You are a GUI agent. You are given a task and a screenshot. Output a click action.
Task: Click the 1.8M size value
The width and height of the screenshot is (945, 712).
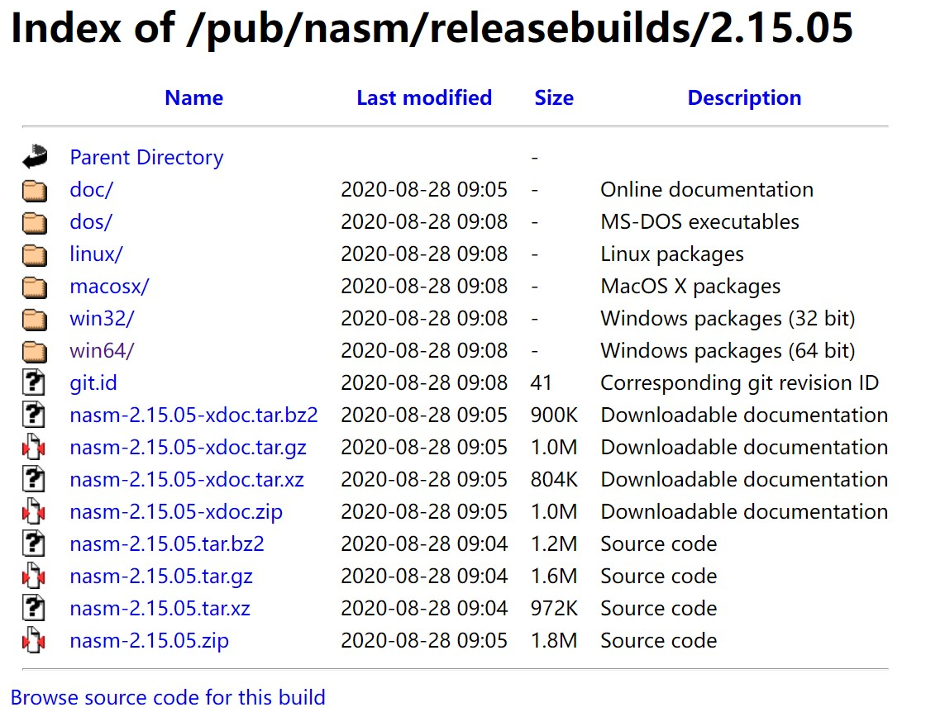click(554, 640)
